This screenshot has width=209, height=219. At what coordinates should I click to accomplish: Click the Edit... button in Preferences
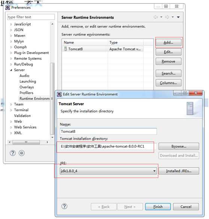point(169,52)
